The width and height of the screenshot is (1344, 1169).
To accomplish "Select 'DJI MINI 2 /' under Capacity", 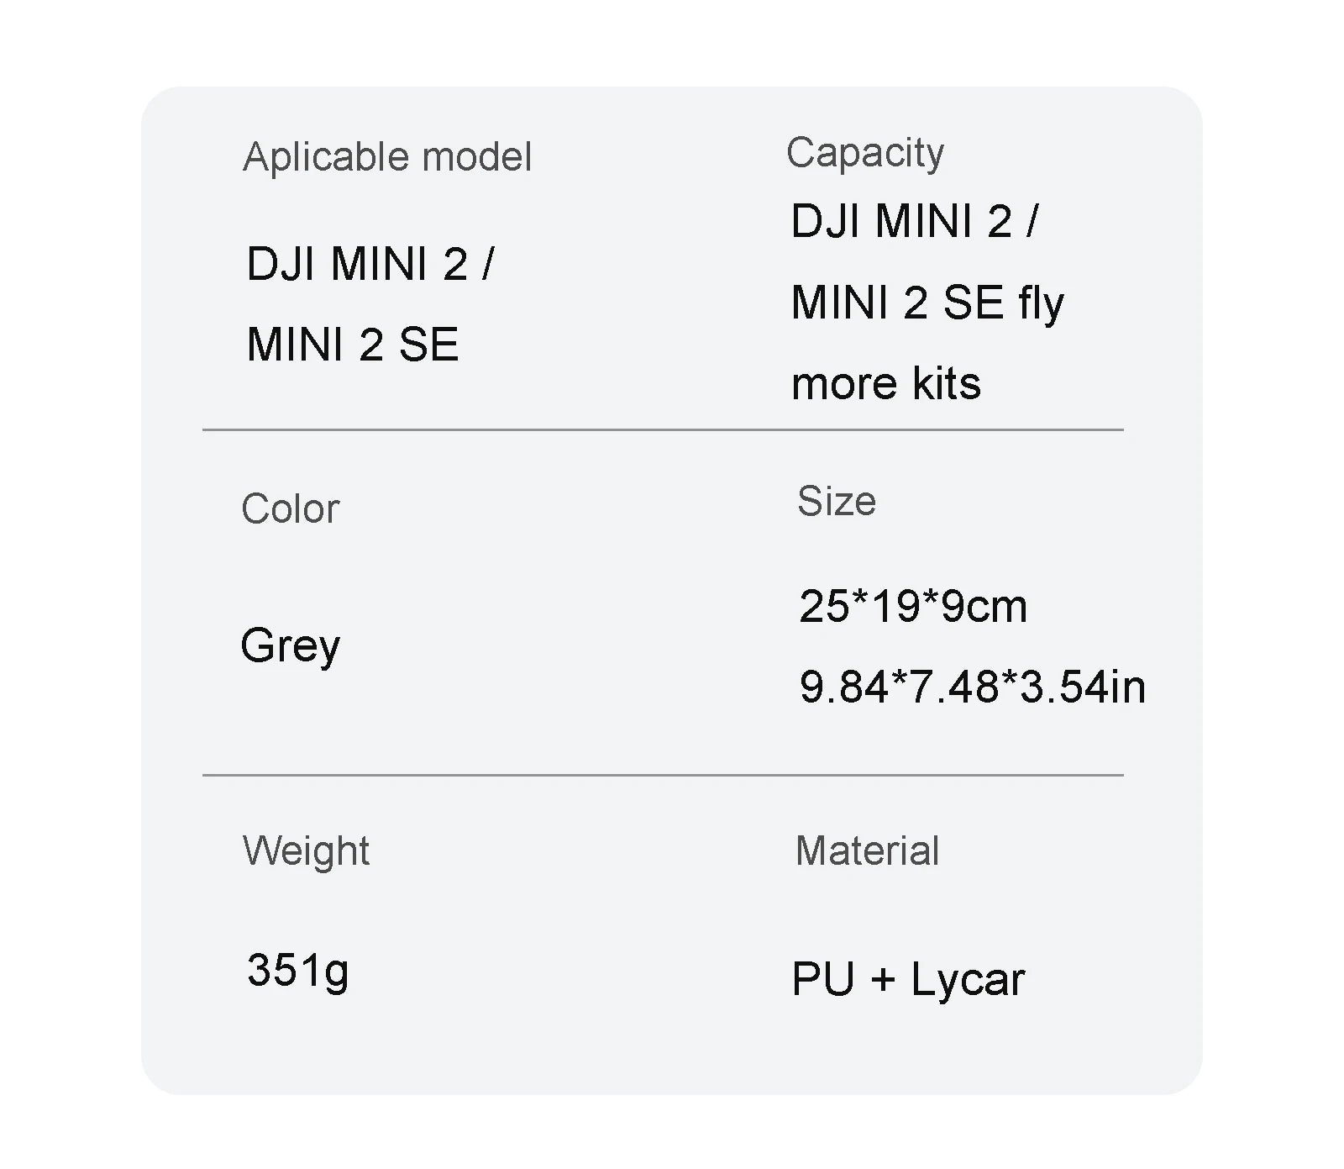I will click(x=915, y=221).
